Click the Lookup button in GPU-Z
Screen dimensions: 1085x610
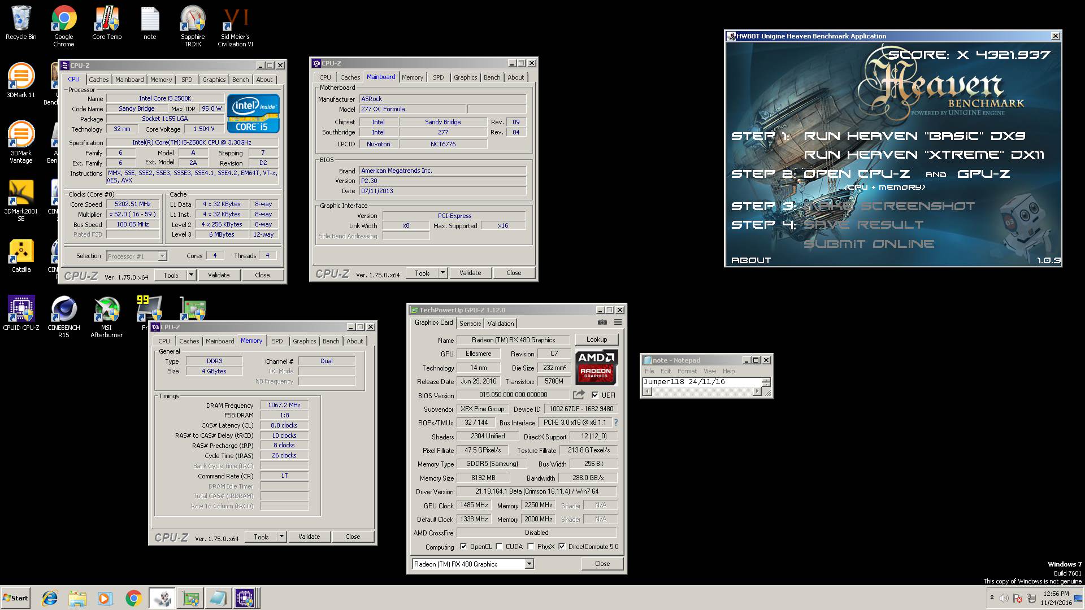coord(597,339)
